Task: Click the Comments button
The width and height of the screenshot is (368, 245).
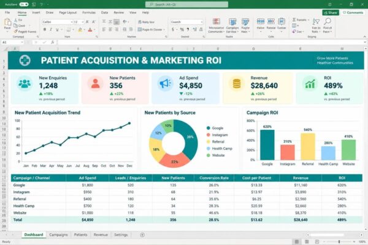Action: click(x=353, y=12)
